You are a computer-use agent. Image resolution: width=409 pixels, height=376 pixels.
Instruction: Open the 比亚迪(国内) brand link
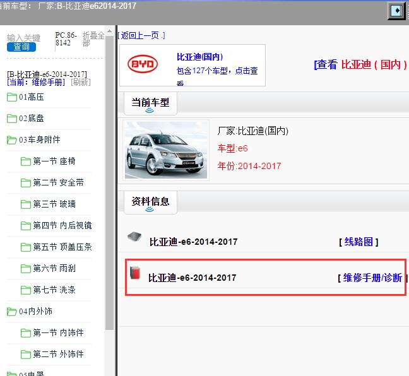point(200,57)
